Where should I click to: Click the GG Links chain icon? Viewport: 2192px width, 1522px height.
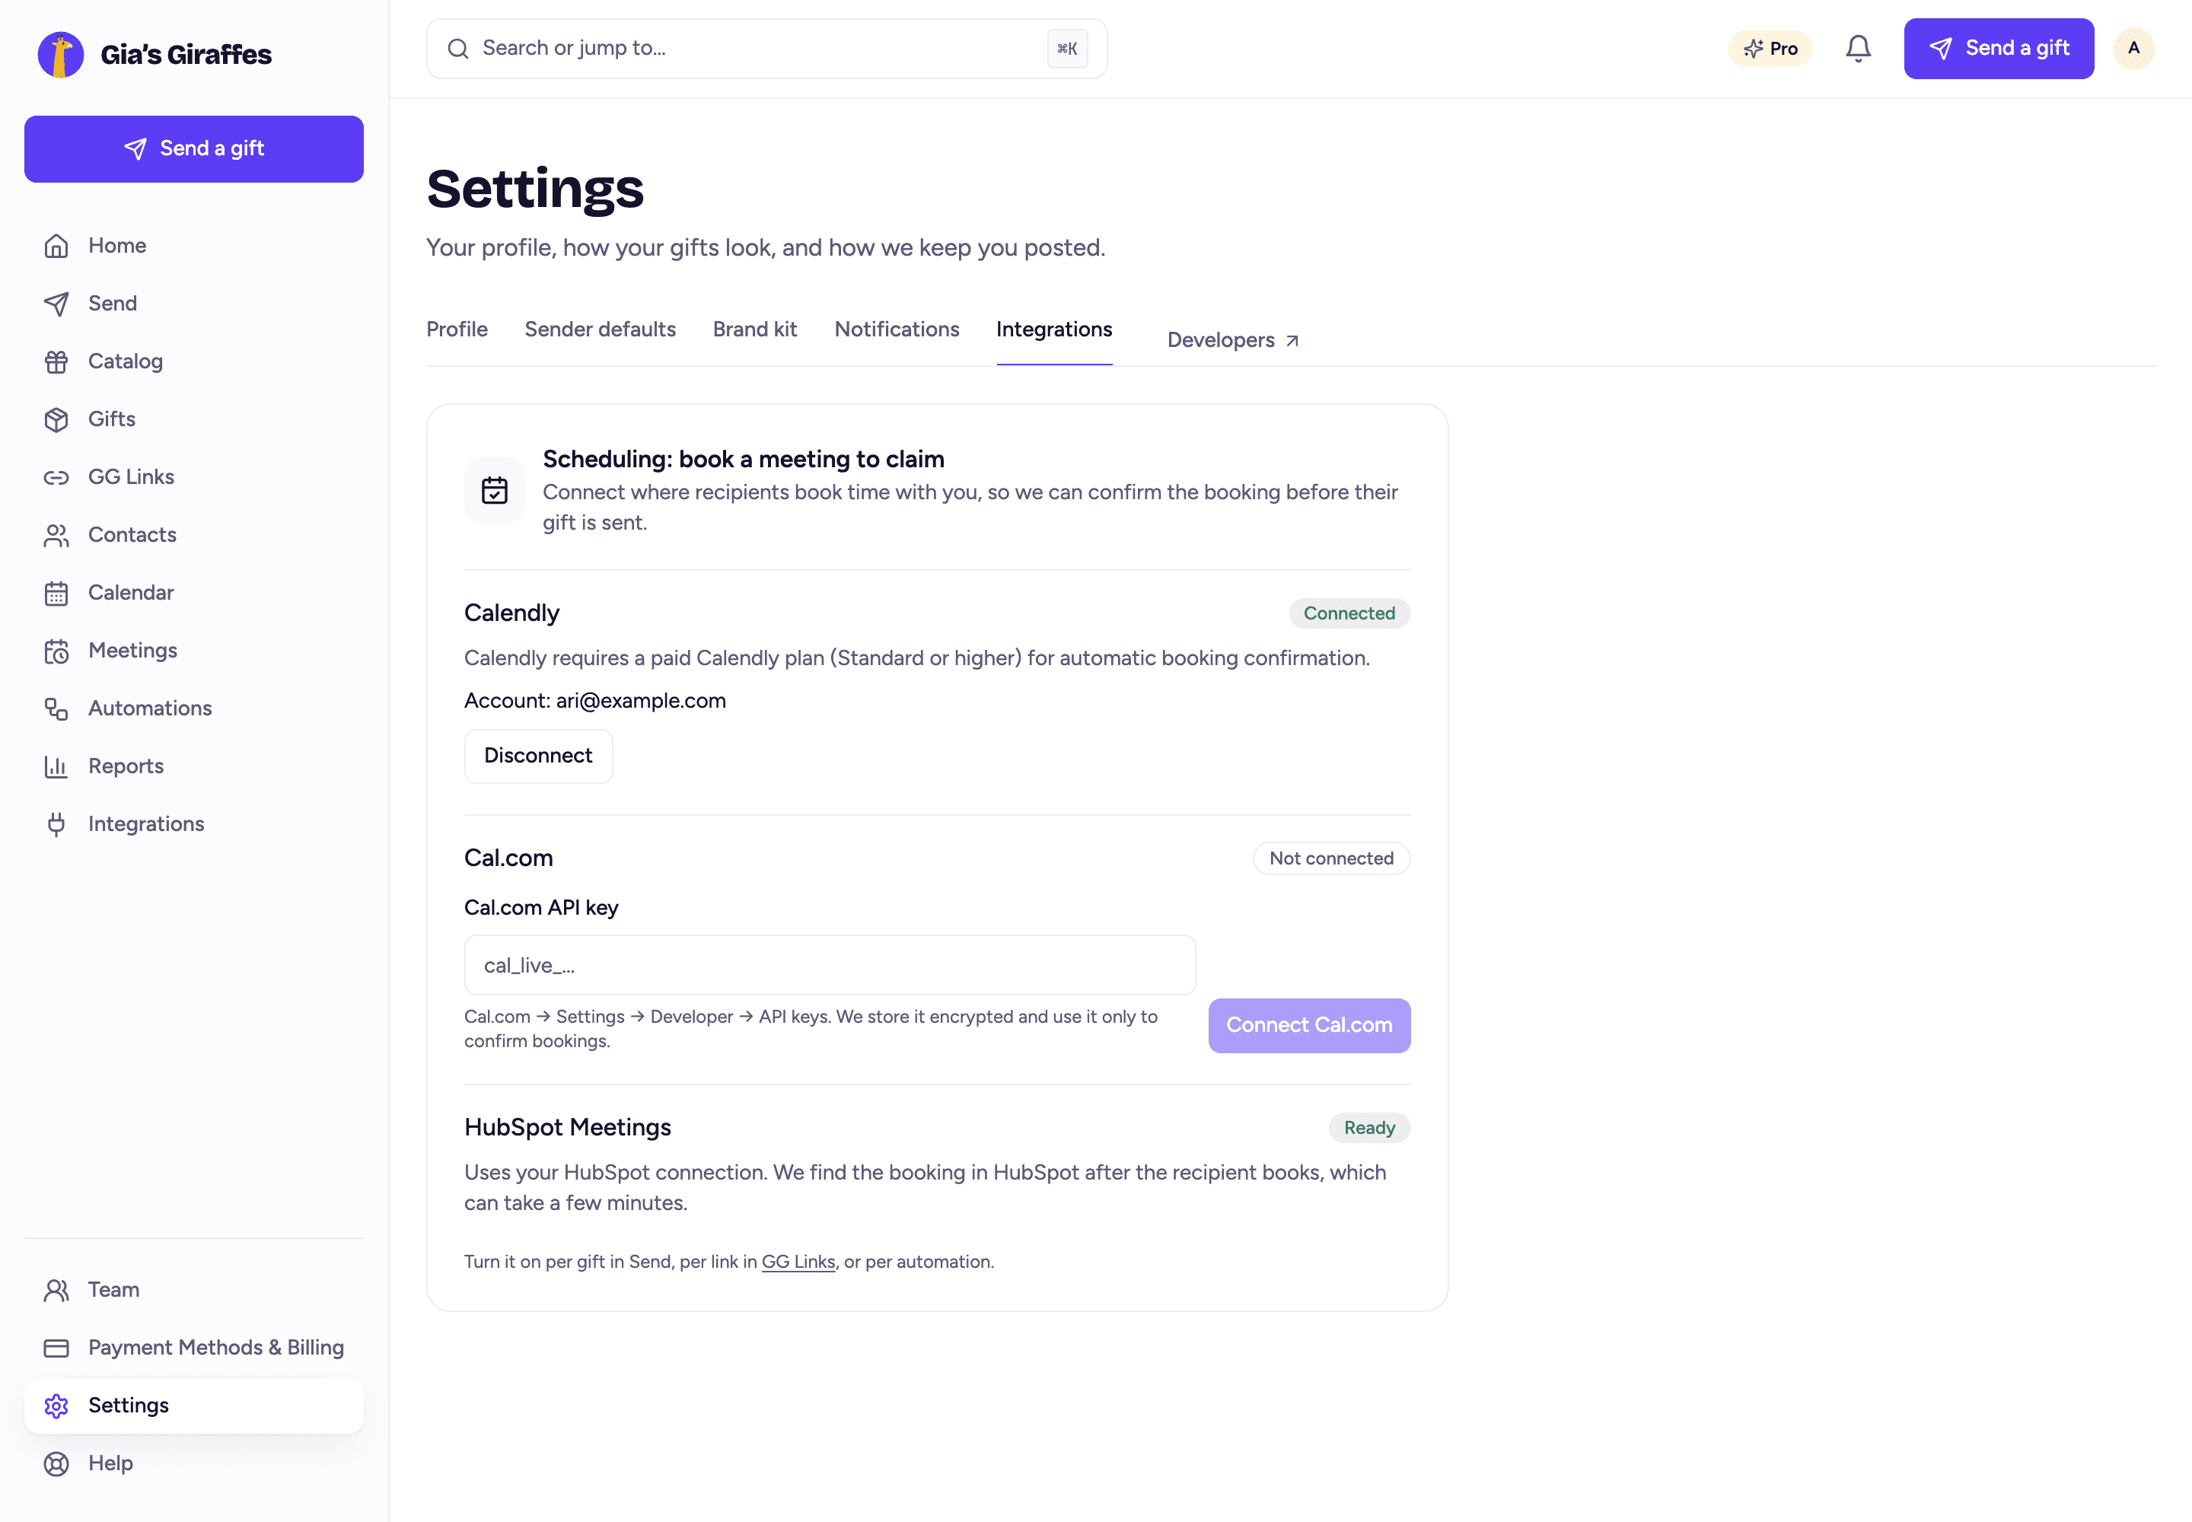[56, 477]
